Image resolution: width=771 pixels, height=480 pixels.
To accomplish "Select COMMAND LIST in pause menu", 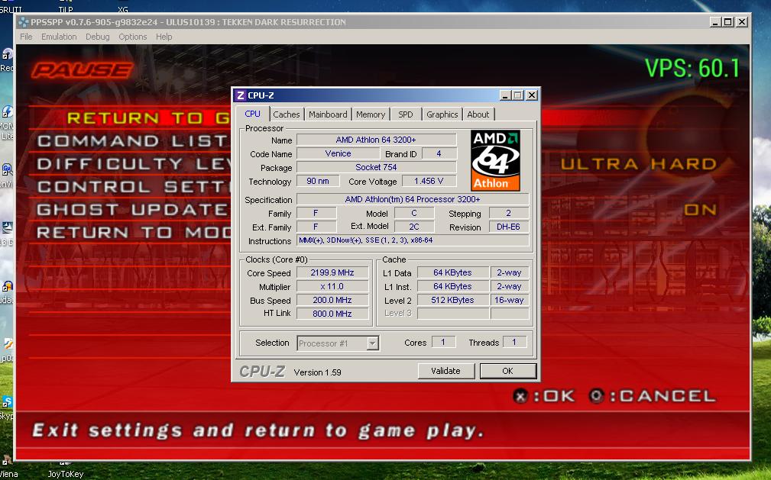I will pos(130,141).
